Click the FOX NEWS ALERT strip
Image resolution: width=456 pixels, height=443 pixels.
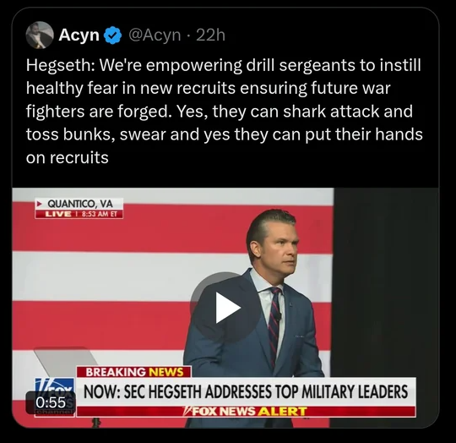[246, 411]
